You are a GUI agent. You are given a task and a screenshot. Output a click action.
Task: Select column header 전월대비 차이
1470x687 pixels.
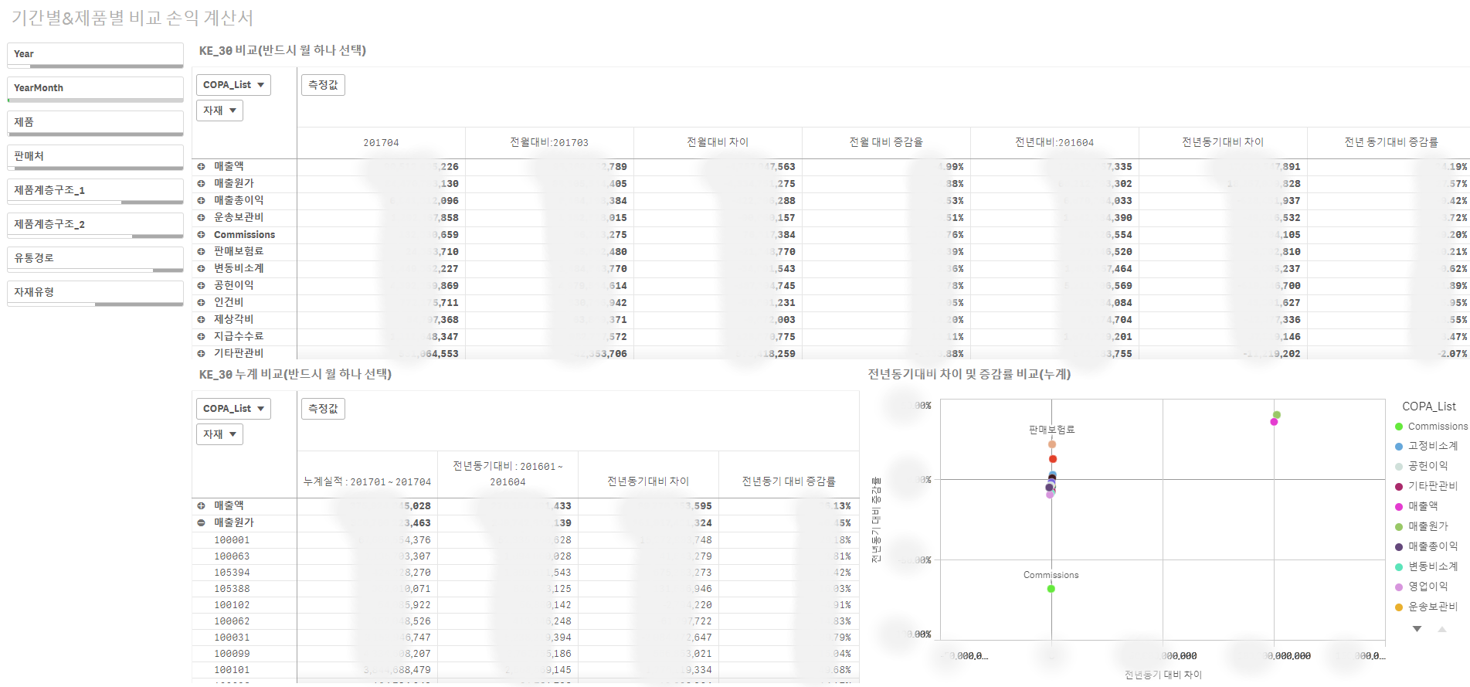click(718, 143)
